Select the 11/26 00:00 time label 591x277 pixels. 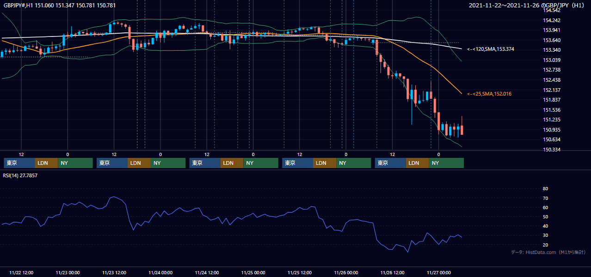click(x=346, y=273)
